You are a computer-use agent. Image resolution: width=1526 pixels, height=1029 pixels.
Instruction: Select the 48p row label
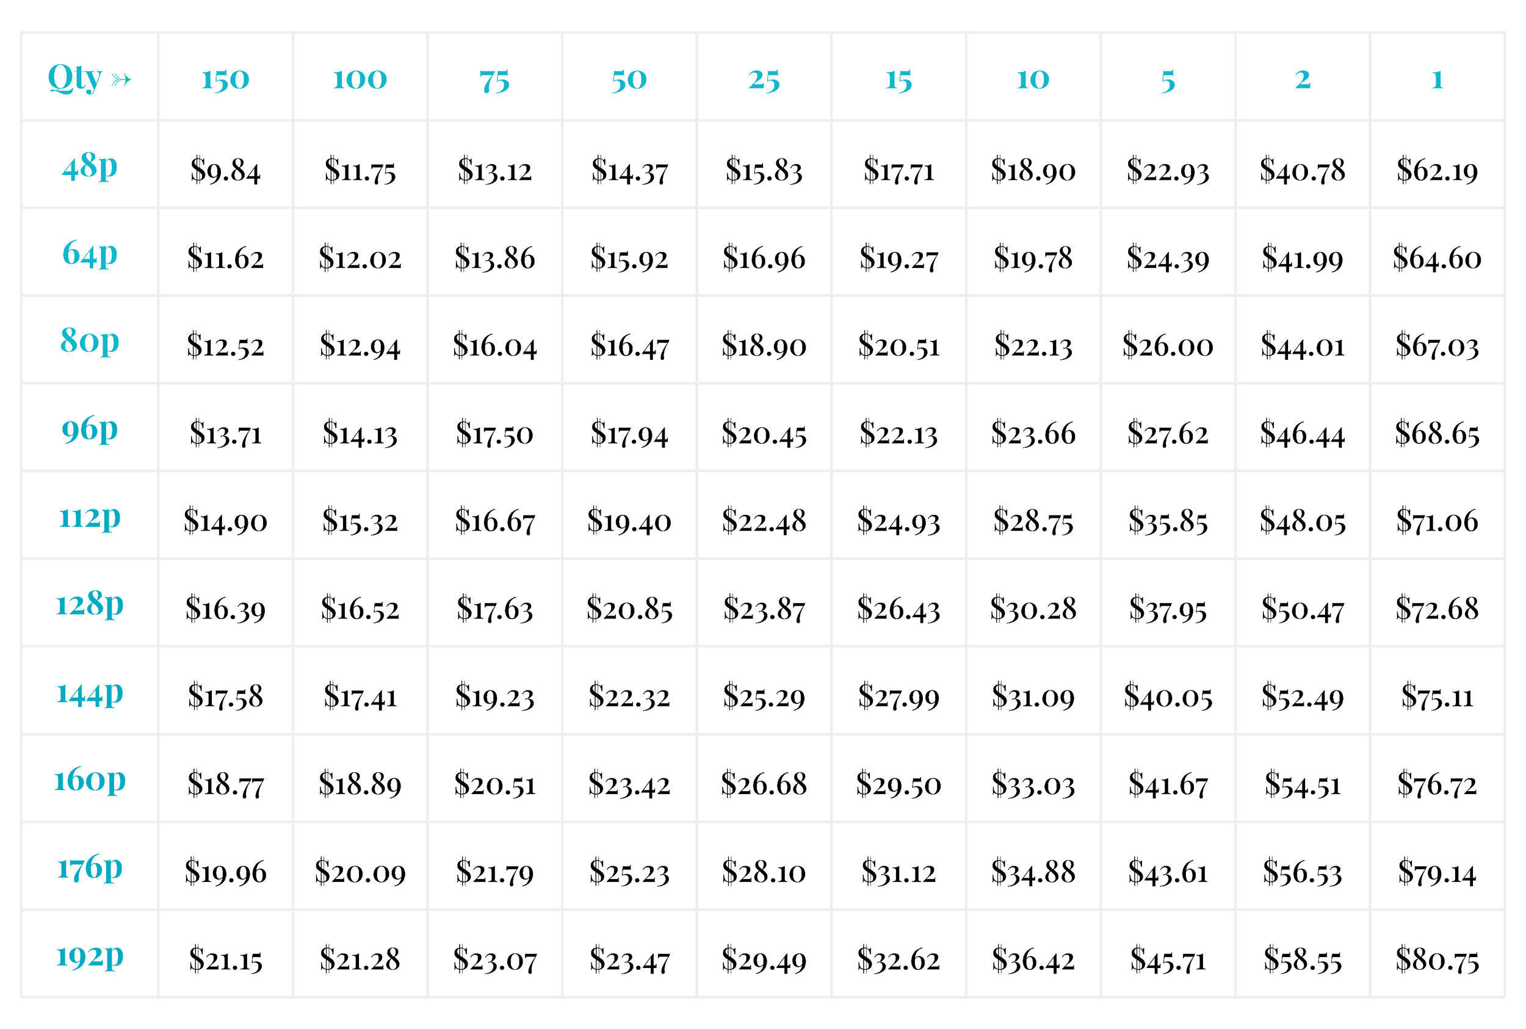coord(90,166)
